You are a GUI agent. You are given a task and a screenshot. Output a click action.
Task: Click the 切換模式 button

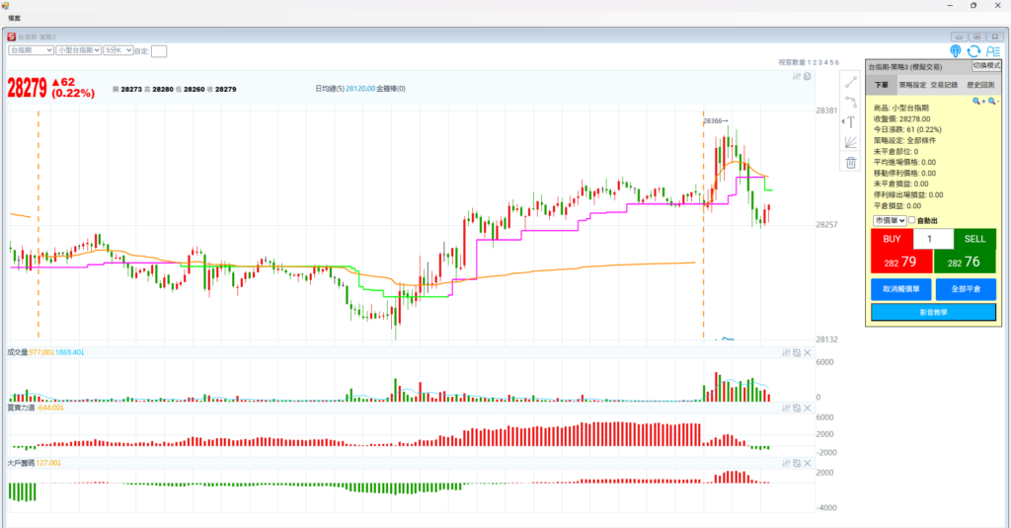pyautogui.click(x=986, y=65)
